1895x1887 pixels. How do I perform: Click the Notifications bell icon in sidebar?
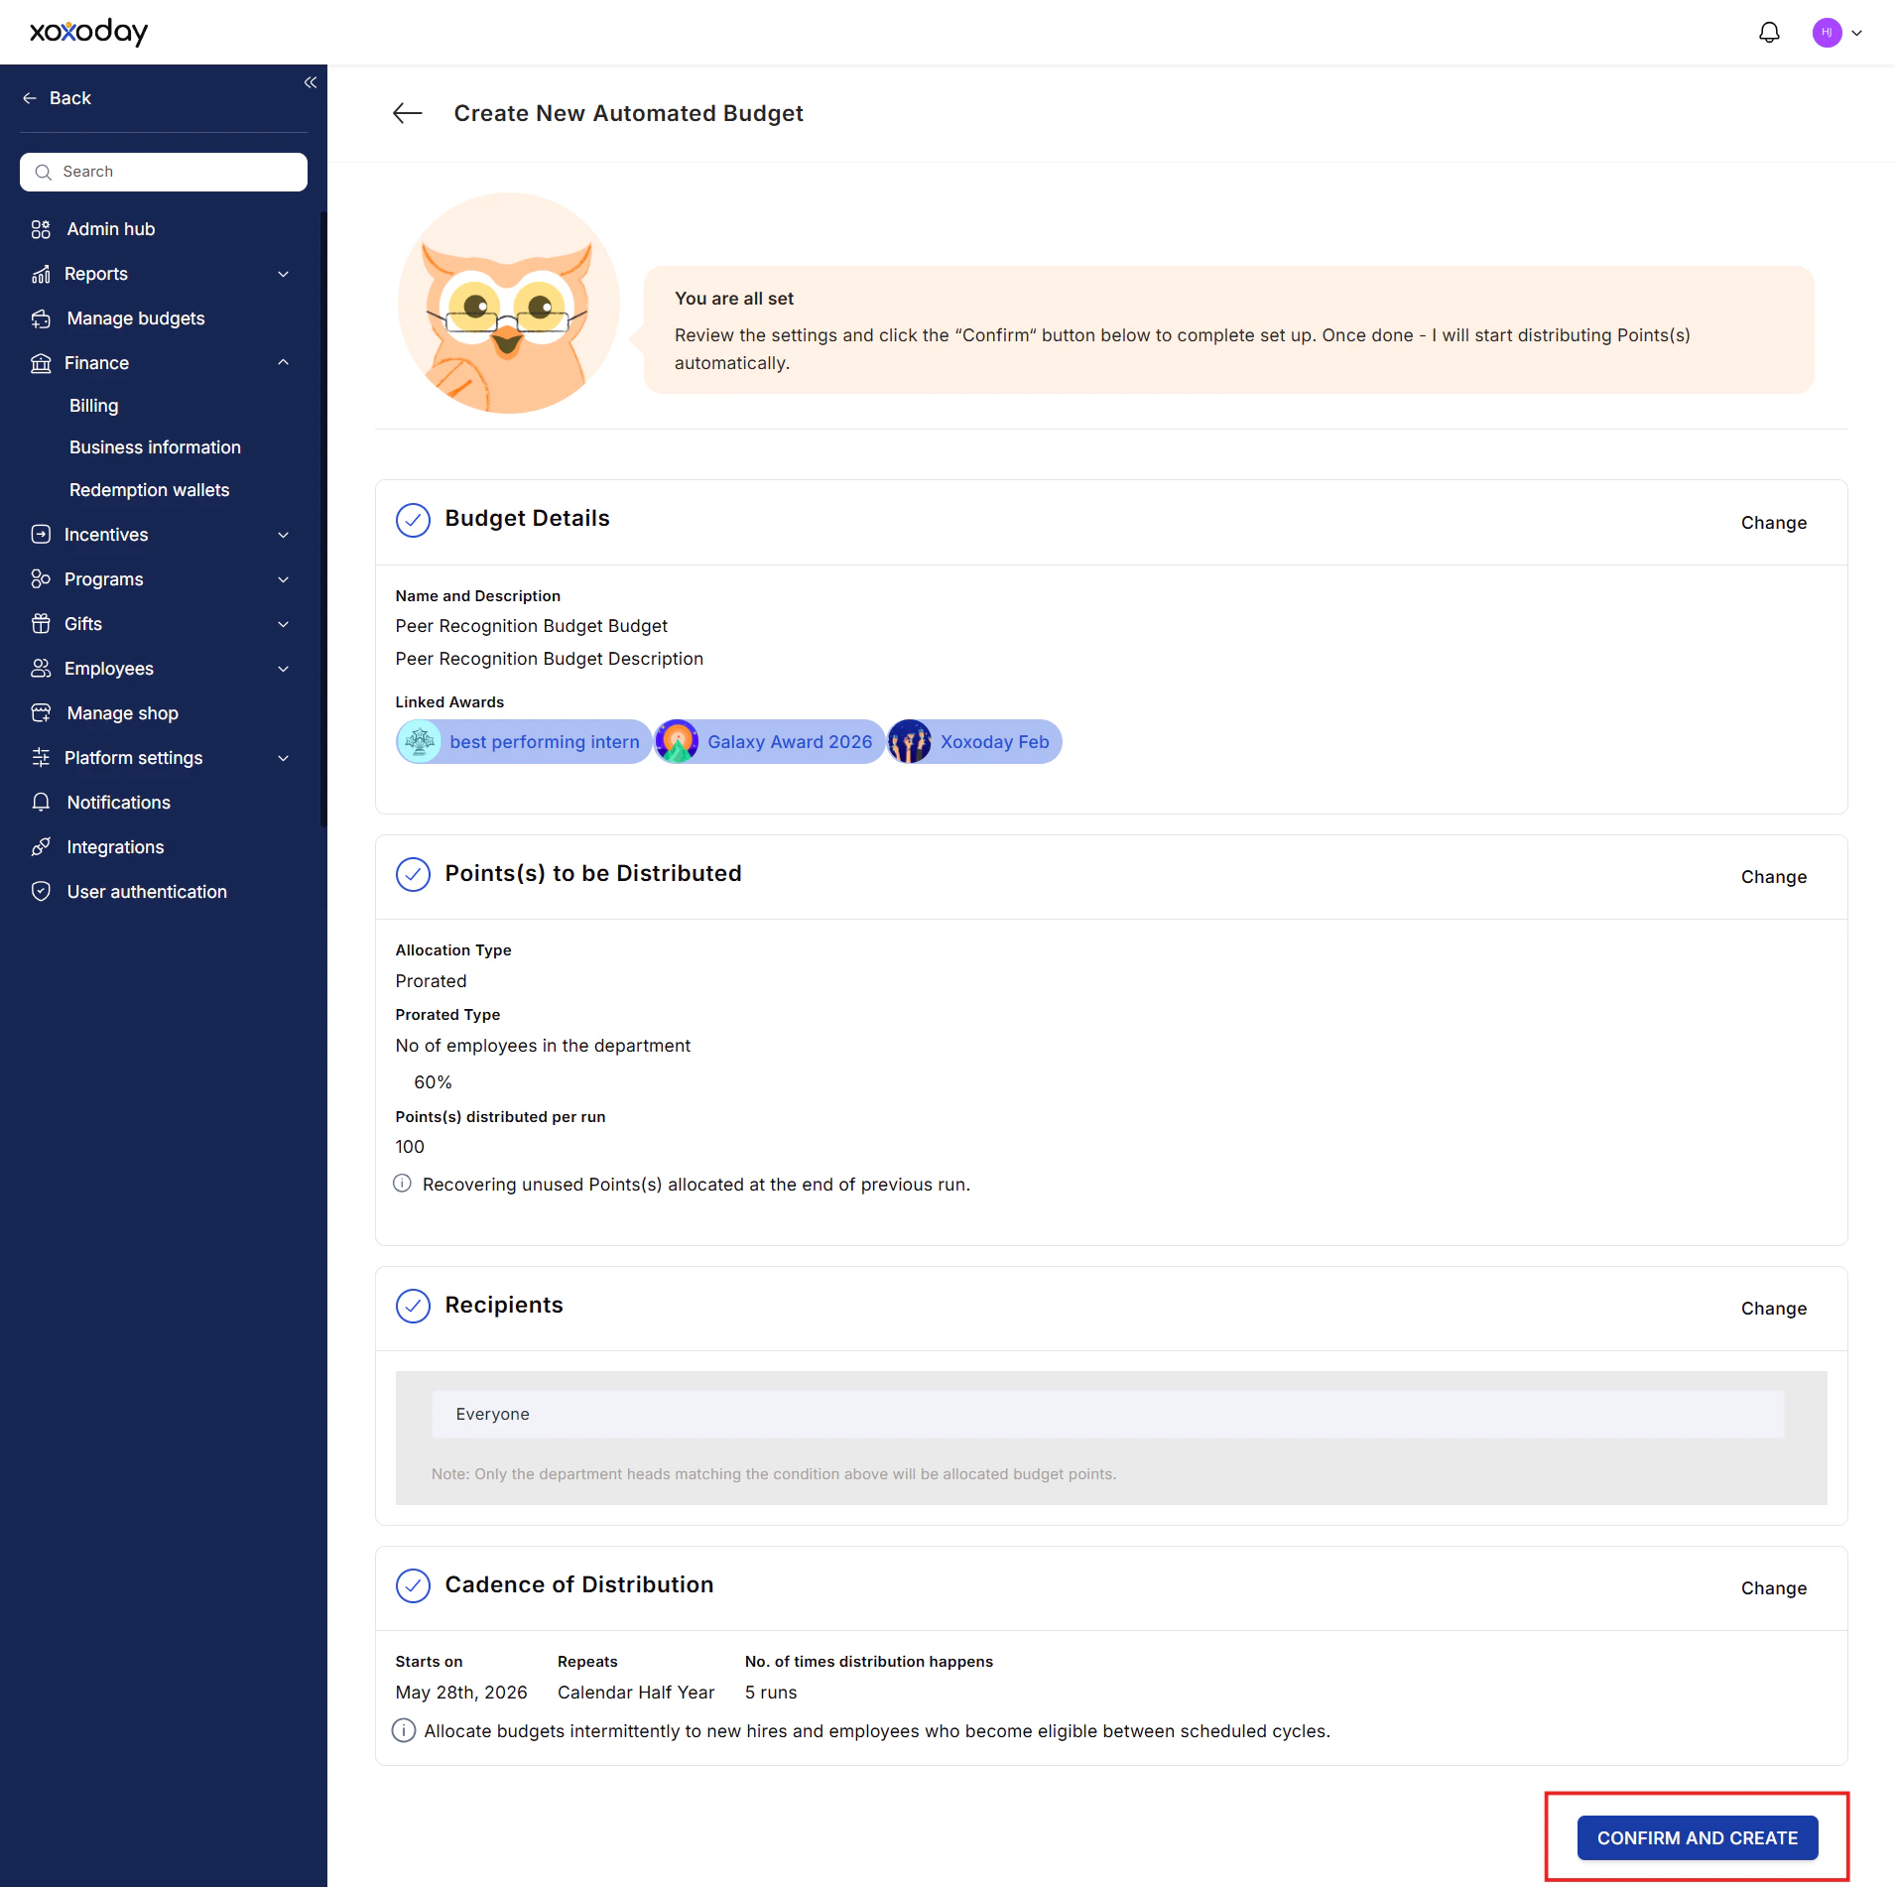coord(41,803)
